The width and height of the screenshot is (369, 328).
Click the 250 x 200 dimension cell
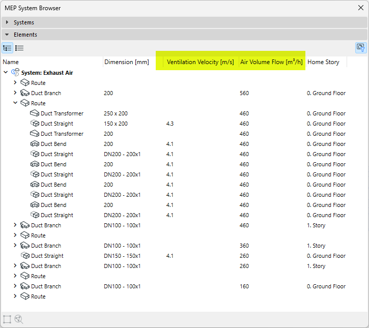click(x=116, y=113)
